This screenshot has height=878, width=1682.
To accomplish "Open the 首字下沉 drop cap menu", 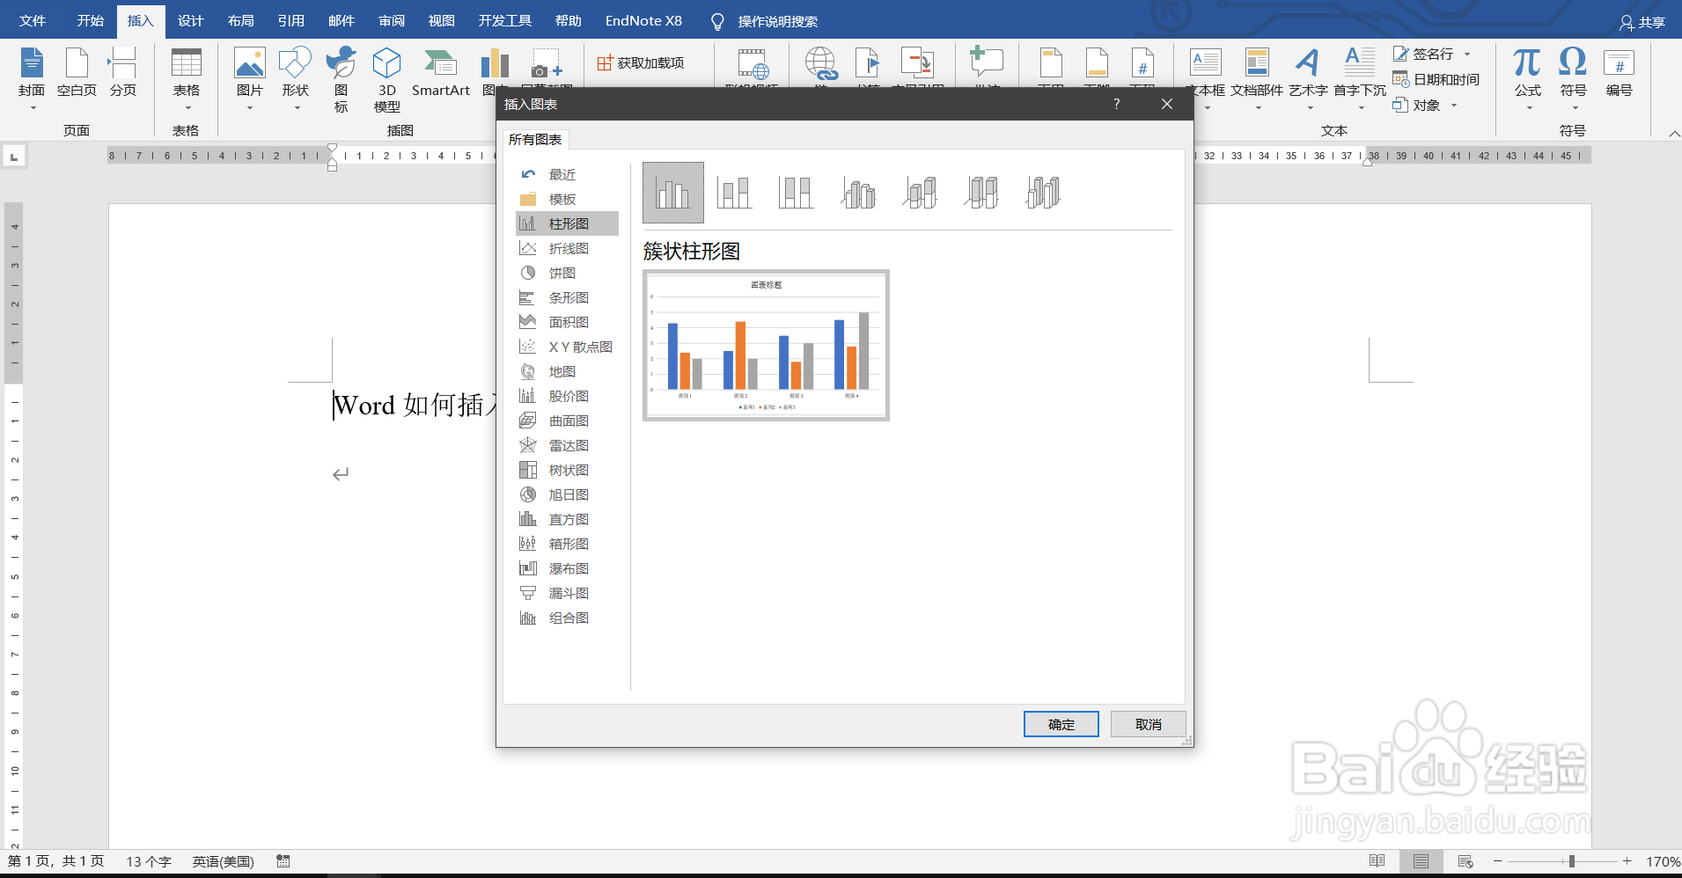I will (x=1360, y=79).
